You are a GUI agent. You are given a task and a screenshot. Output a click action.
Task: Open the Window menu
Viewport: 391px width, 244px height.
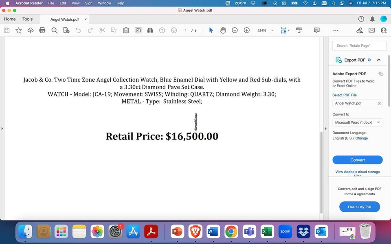click(105, 3)
